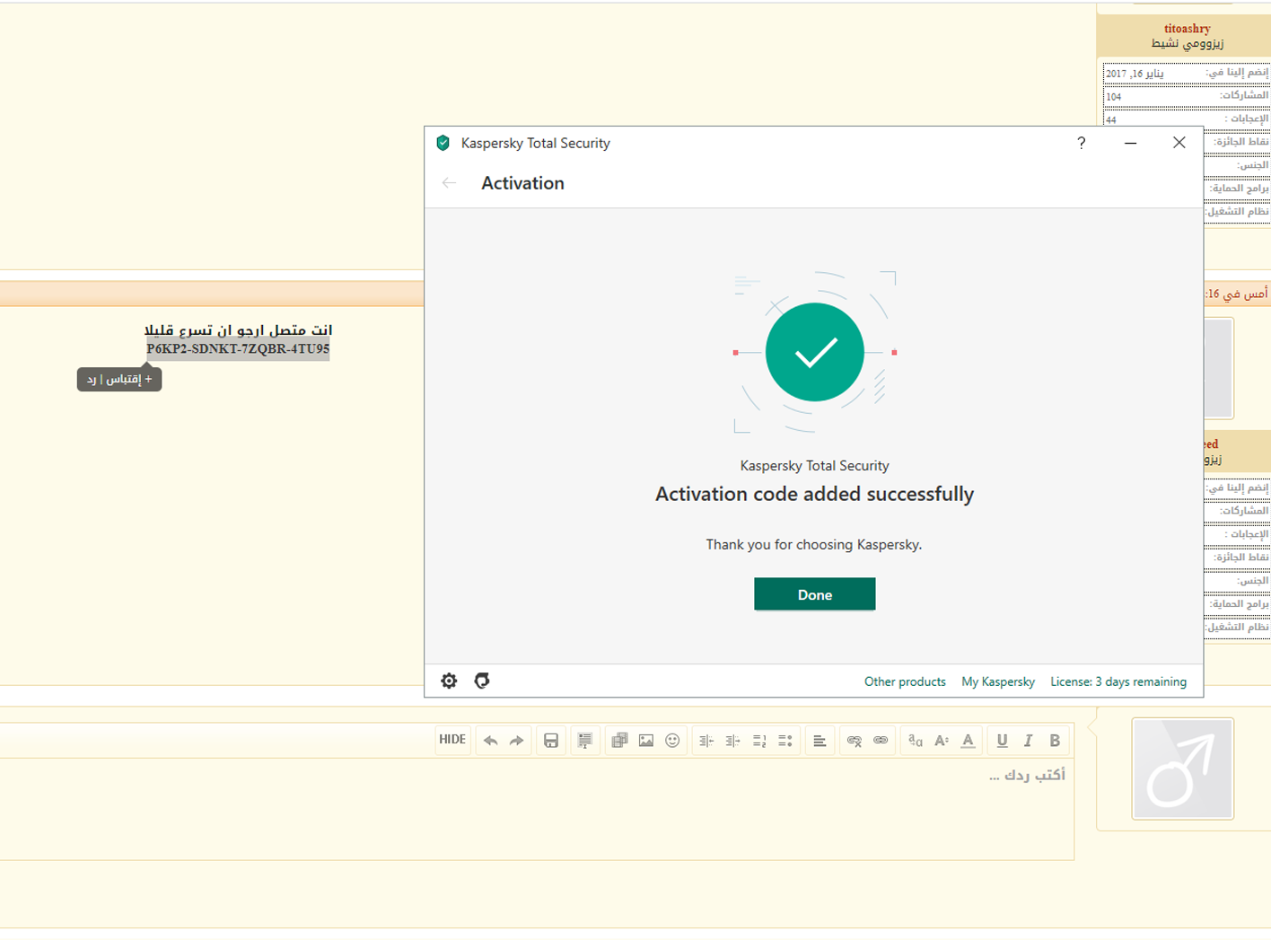Image resolution: width=1271 pixels, height=940 pixels.
Task: Open the text color picker icon
Action: (968, 741)
